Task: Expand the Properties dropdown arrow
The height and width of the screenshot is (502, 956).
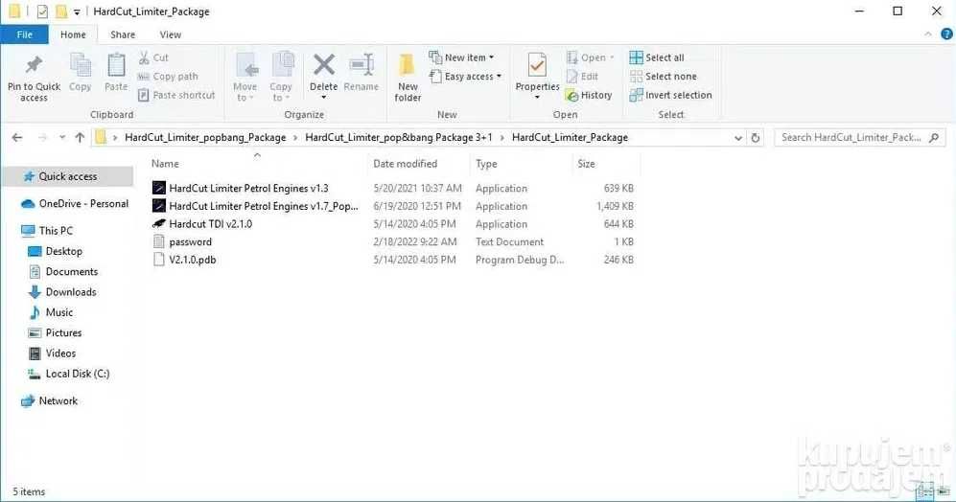Action: pyautogui.click(x=537, y=98)
